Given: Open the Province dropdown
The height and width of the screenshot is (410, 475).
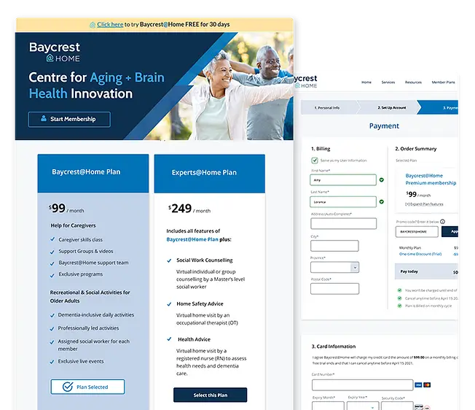Looking at the screenshot, I should coord(355,268).
